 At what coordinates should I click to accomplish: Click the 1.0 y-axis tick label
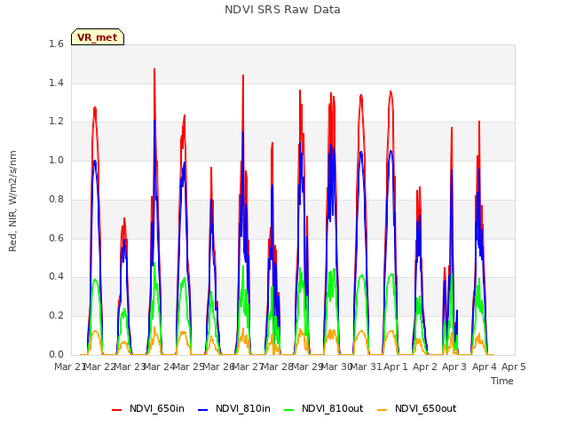56,161
